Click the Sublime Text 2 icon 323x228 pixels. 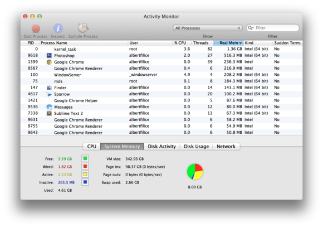coord(49,113)
